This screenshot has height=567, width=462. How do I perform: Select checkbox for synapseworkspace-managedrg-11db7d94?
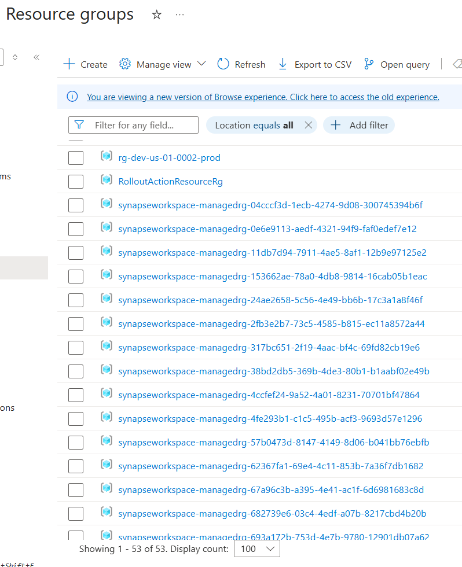pyautogui.click(x=76, y=252)
